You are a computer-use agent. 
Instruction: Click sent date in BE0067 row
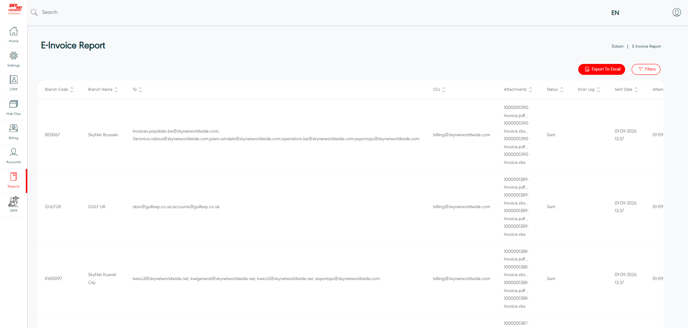point(625,135)
